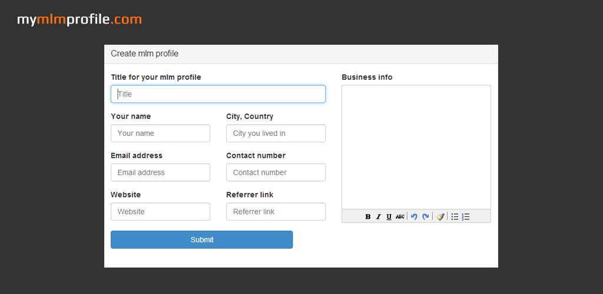Select the Referrer link field
This screenshot has width=603, height=294.
click(276, 212)
